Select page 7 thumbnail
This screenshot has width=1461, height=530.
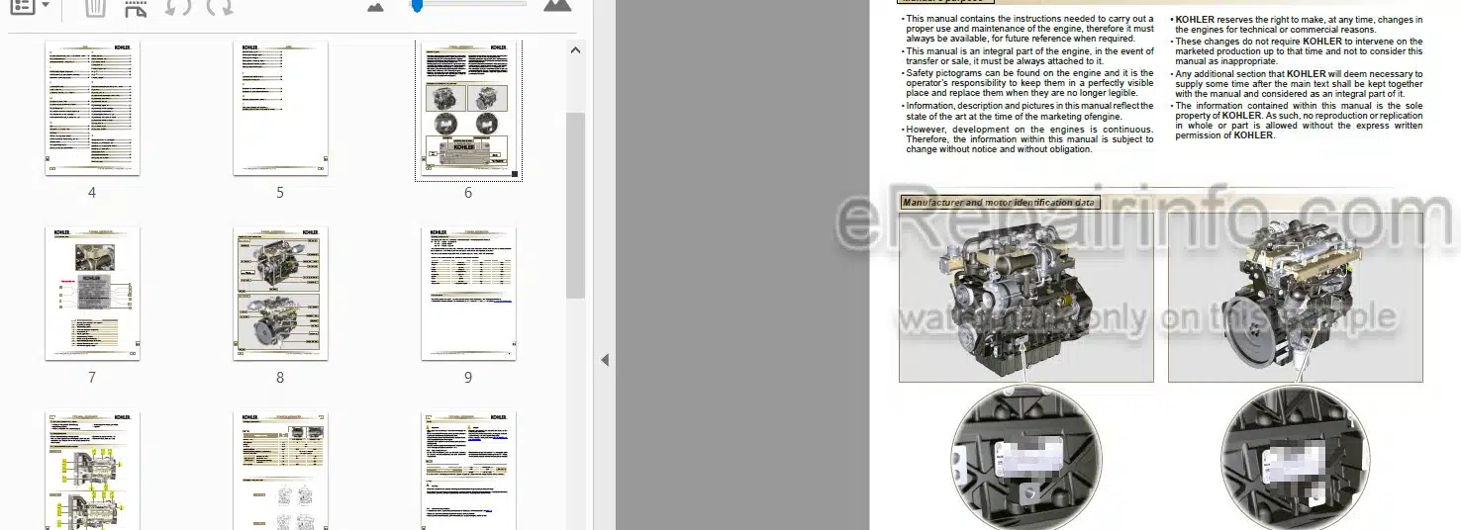click(x=92, y=294)
